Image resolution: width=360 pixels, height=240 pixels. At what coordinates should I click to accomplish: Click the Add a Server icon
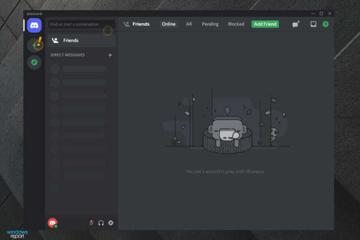click(x=34, y=45)
